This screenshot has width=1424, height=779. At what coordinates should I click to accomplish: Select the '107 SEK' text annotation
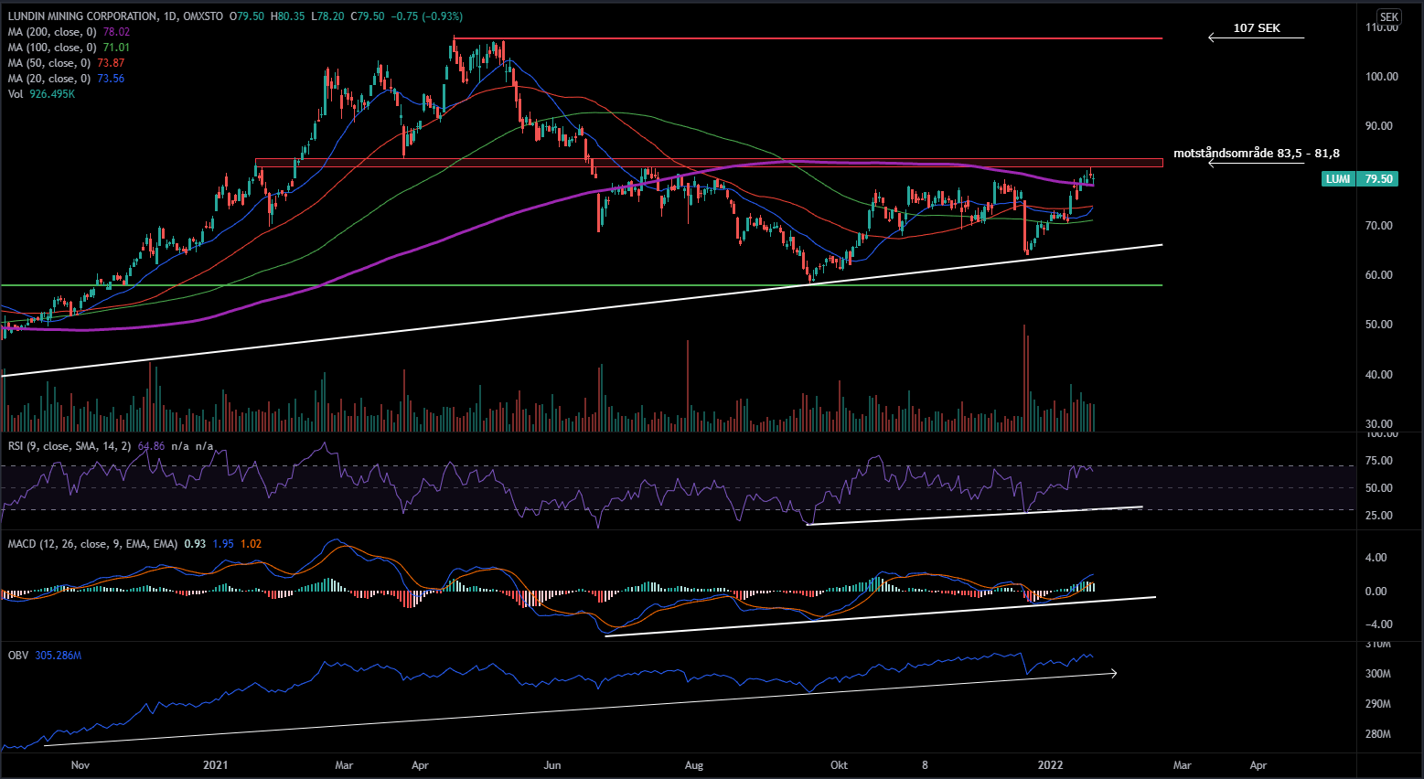coord(1256,28)
